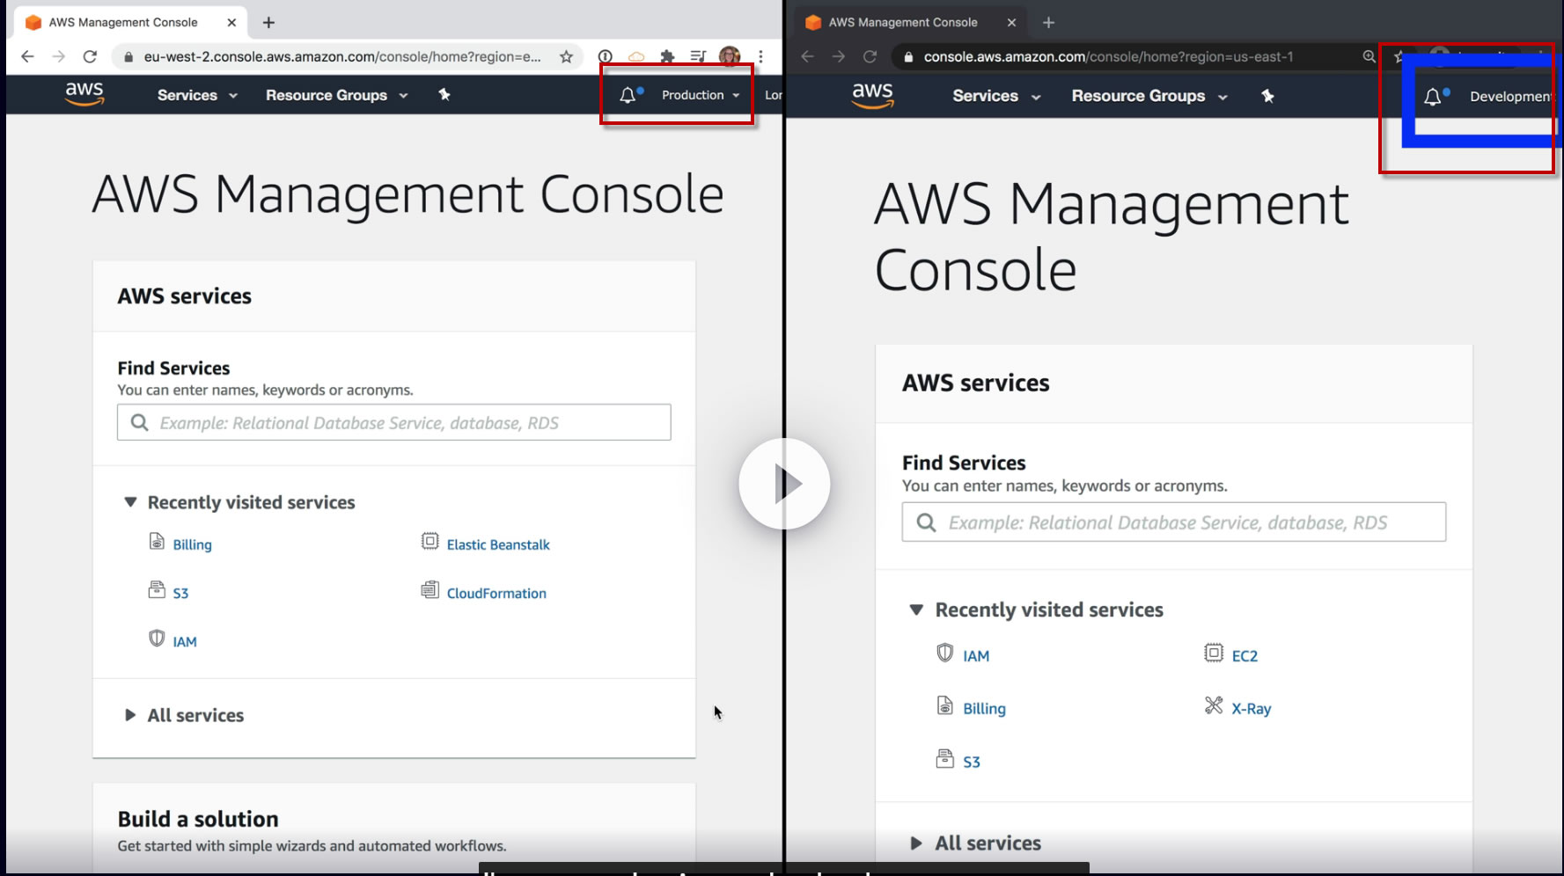Click the circled info extension icon in Production browser

coord(606,56)
